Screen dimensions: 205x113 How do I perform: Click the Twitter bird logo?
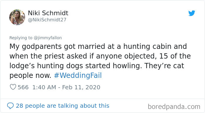pos(192,13)
